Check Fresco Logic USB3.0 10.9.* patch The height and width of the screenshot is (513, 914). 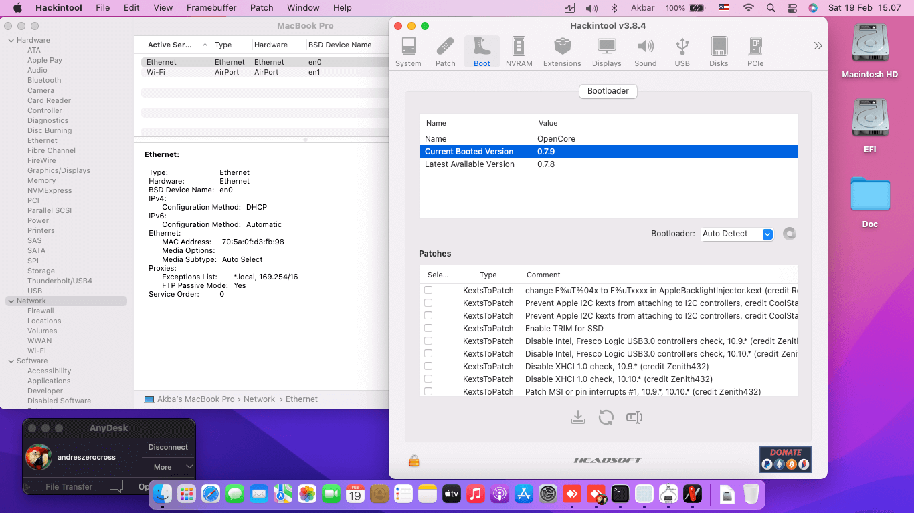coord(428,341)
